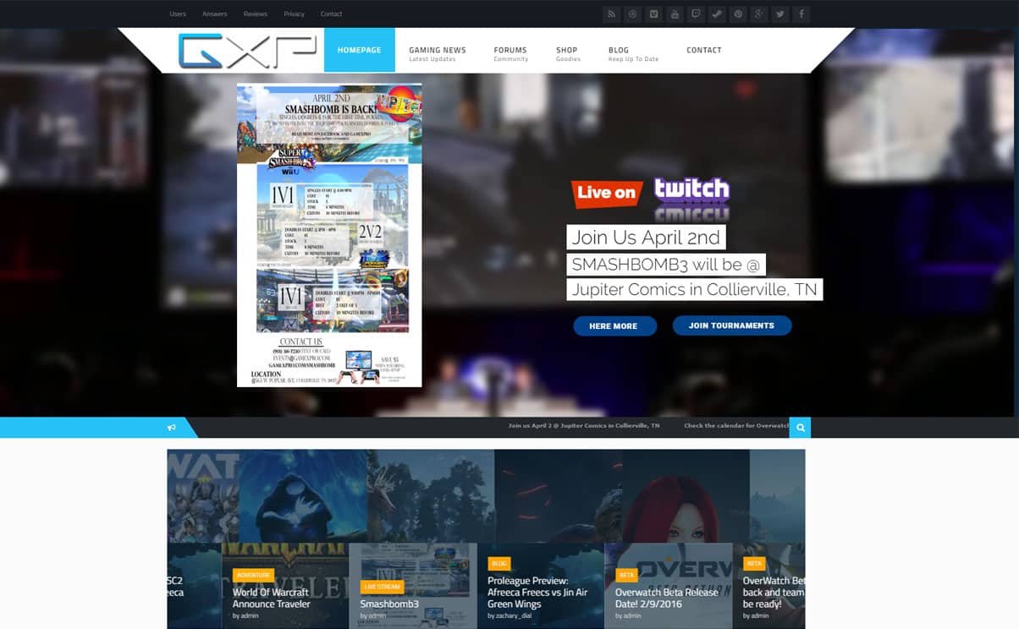Click the JOIN TOURNAMENTS button
Image resolution: width=1019 pixels, height=629 pixels.
point(732,325)
